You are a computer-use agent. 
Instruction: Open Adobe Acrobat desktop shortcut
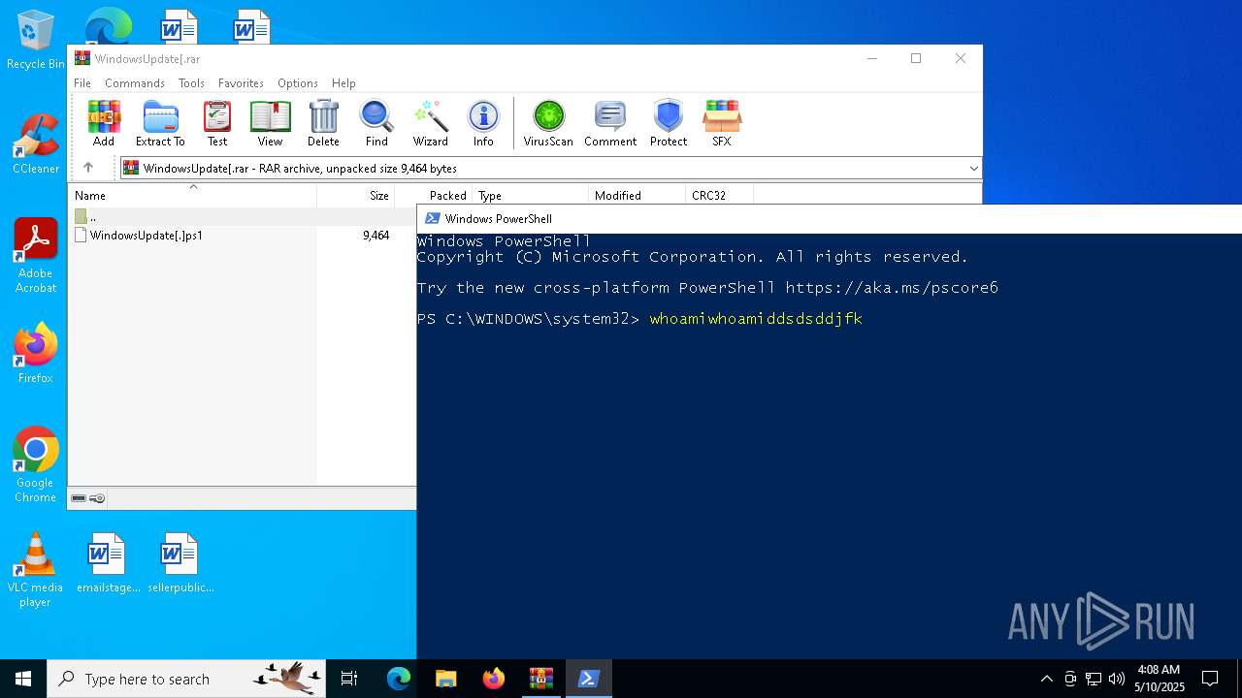[36, 256]
